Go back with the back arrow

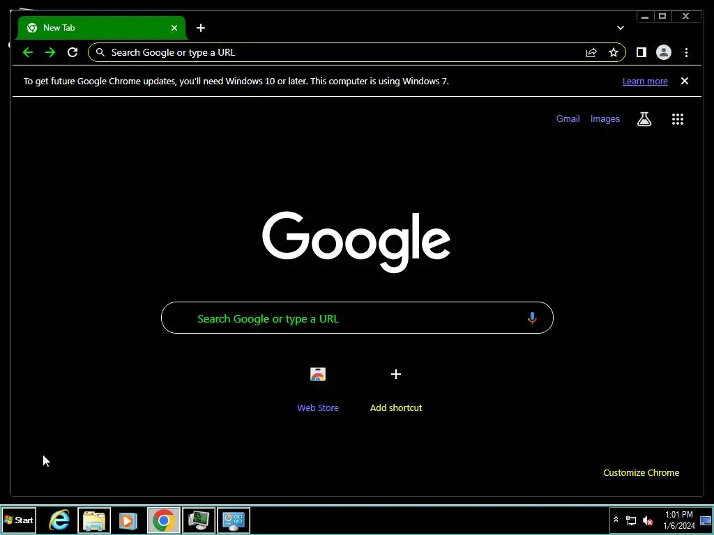point(28,52)
